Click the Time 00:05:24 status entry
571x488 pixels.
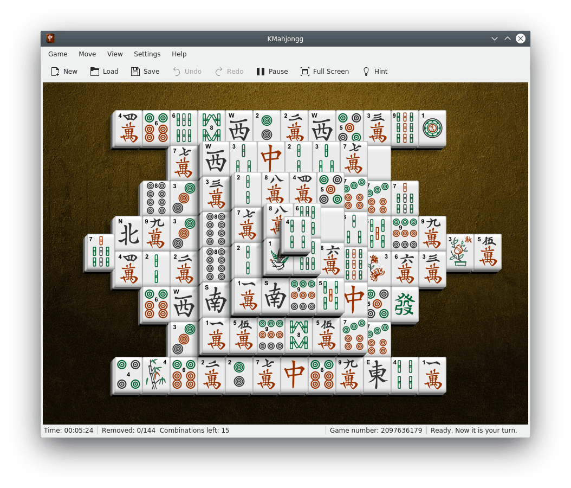pos(69,431)
